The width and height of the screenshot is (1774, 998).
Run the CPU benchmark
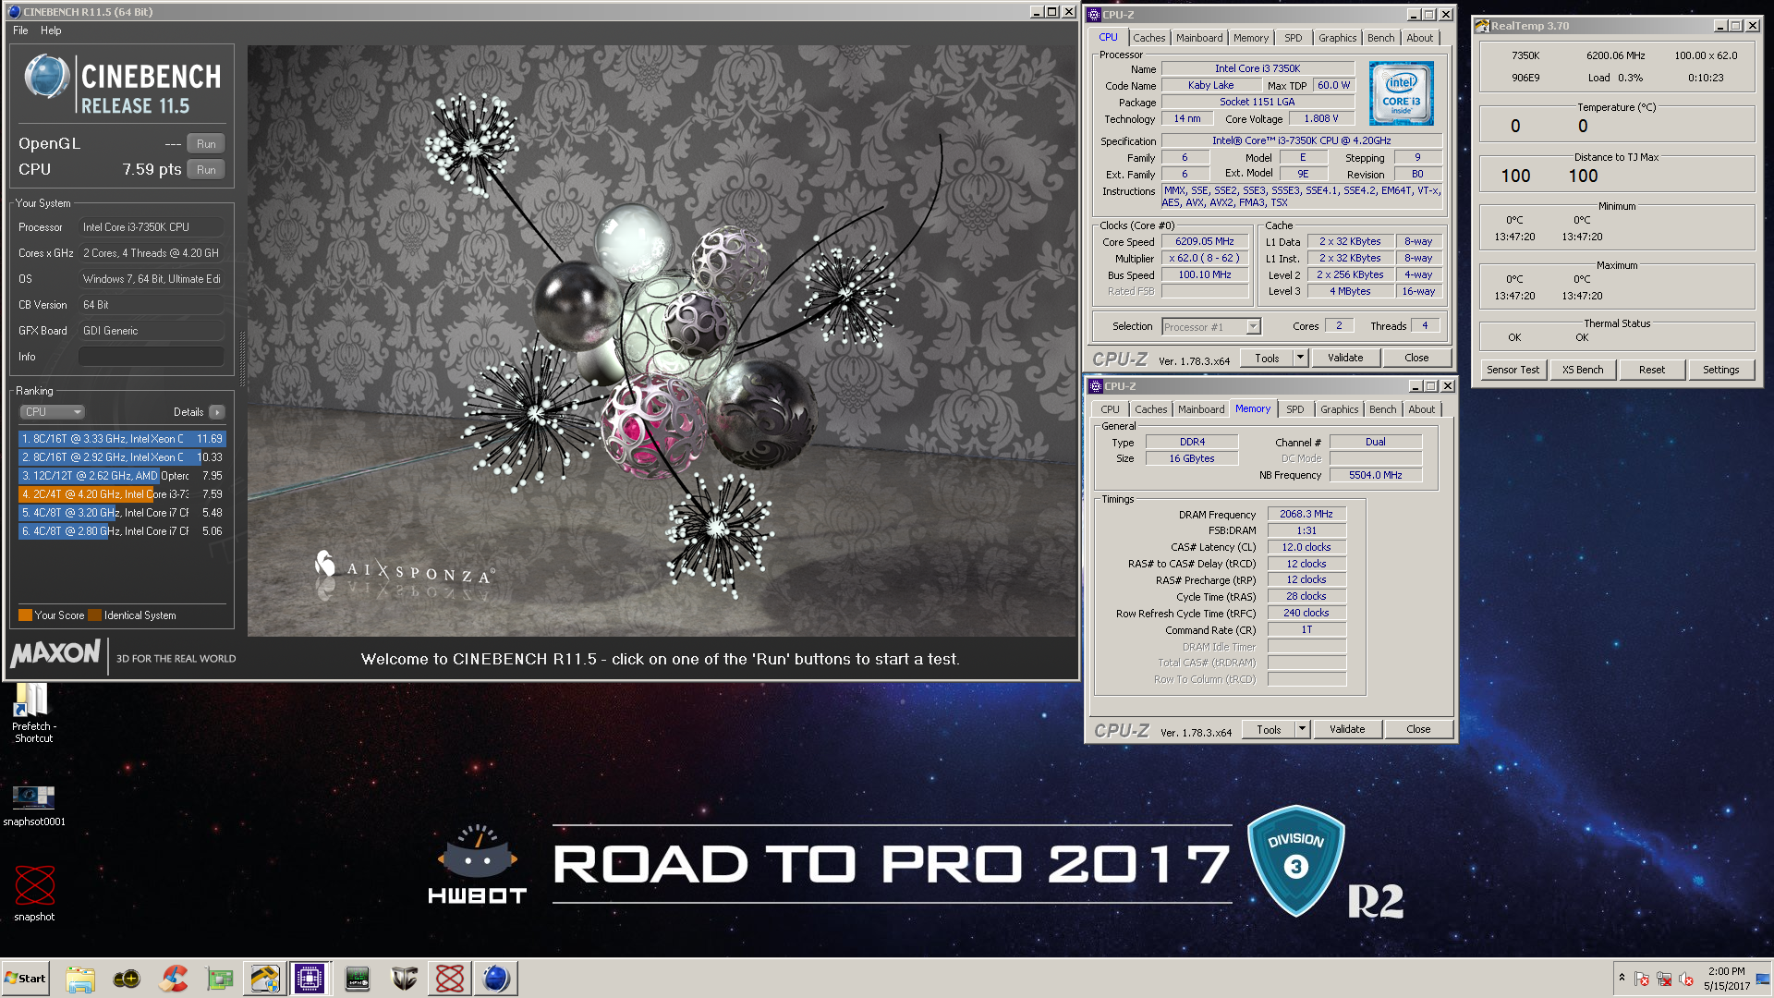pos(206,170)
